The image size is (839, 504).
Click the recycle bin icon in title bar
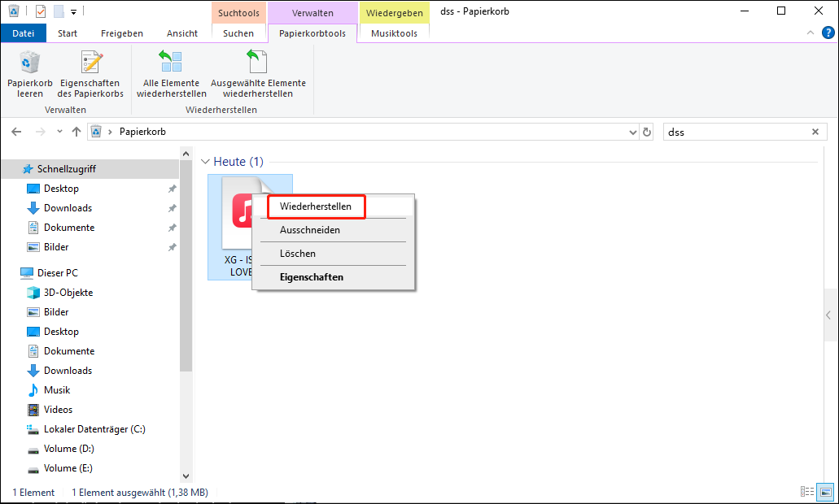coord(14,11)
